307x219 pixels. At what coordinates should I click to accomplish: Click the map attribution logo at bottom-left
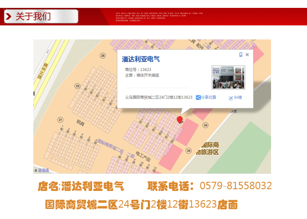tap(43, 170)
